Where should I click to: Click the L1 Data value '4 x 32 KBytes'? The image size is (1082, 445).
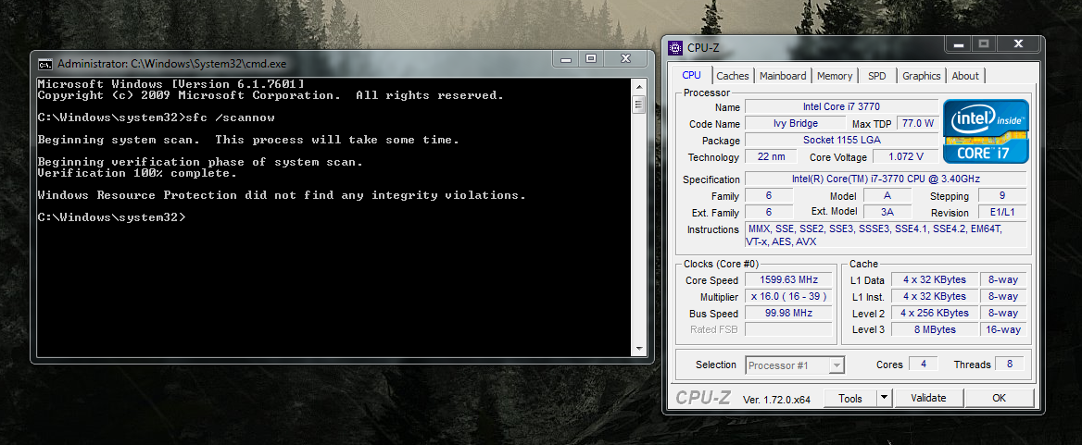935,279
